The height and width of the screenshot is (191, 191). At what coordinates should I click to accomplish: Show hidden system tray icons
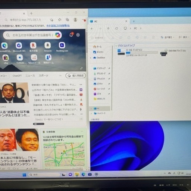(165, 173)
